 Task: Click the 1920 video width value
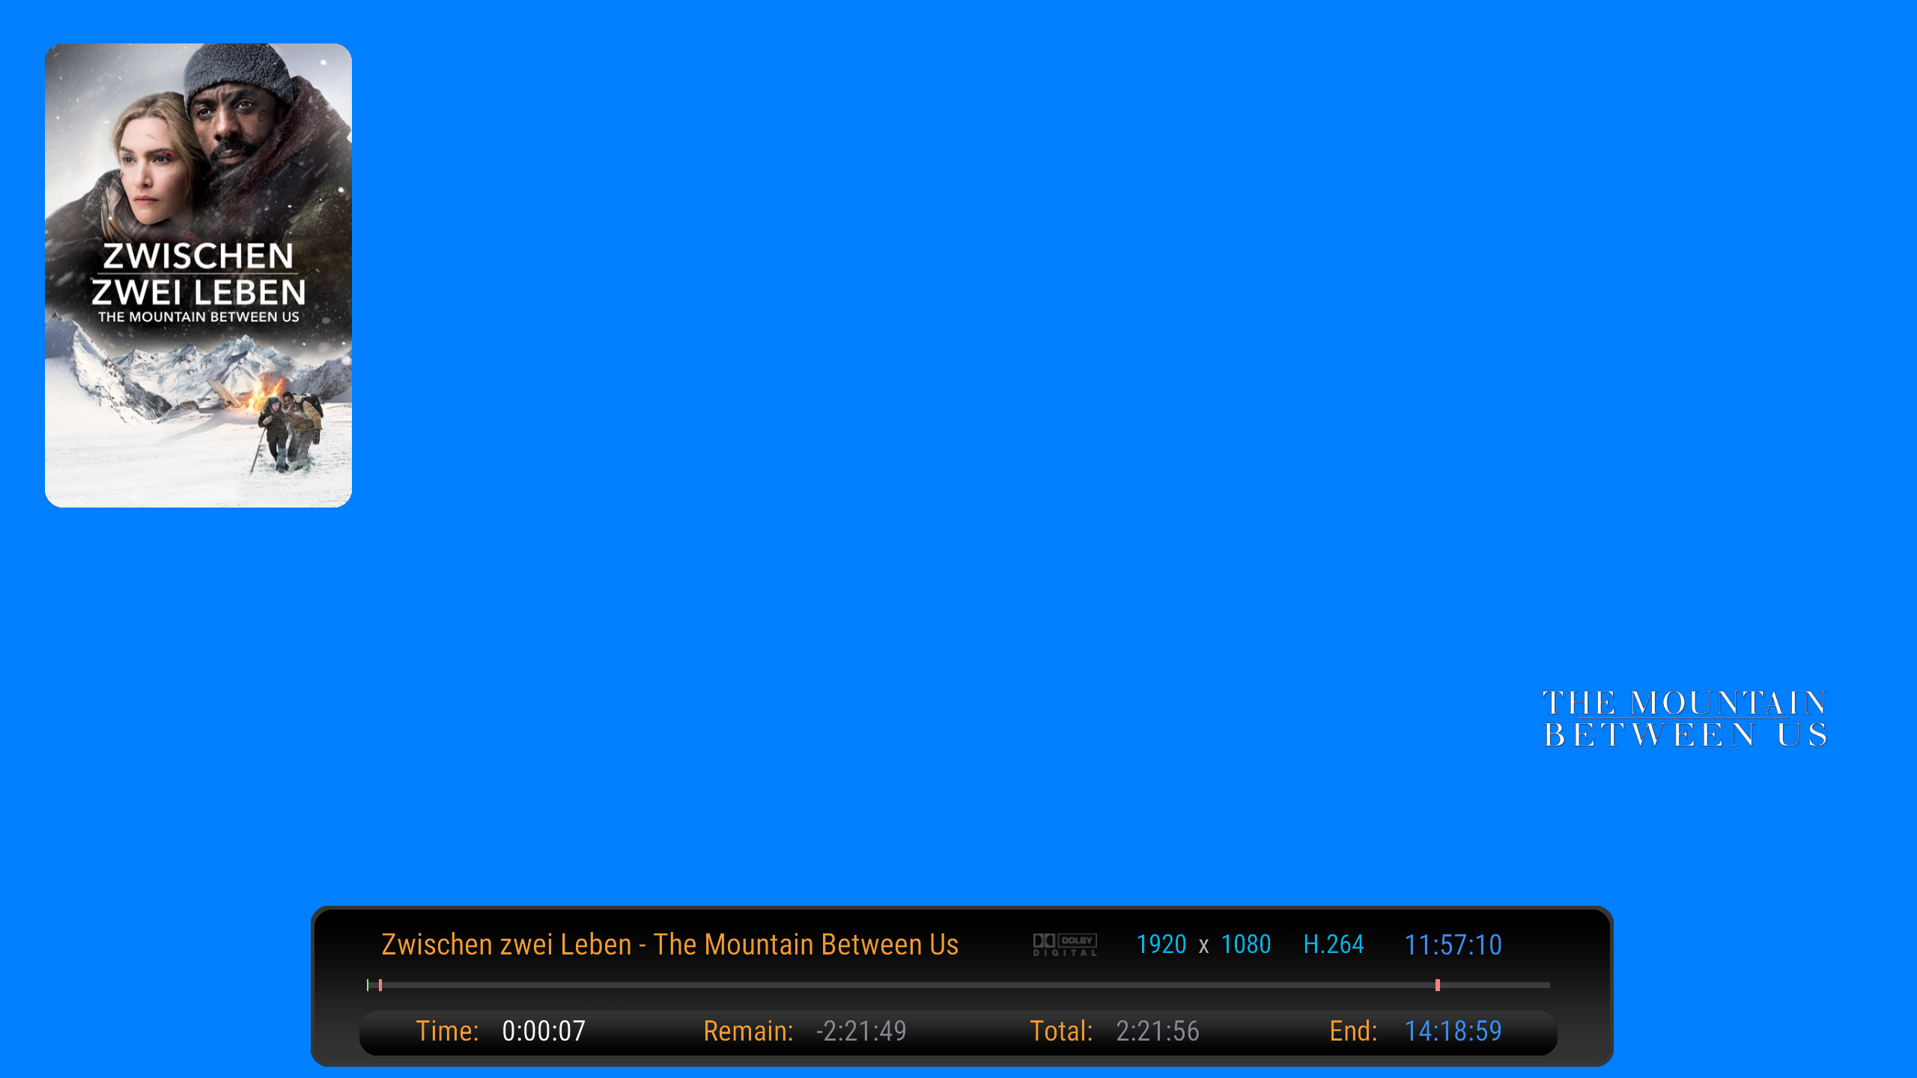1161,945
